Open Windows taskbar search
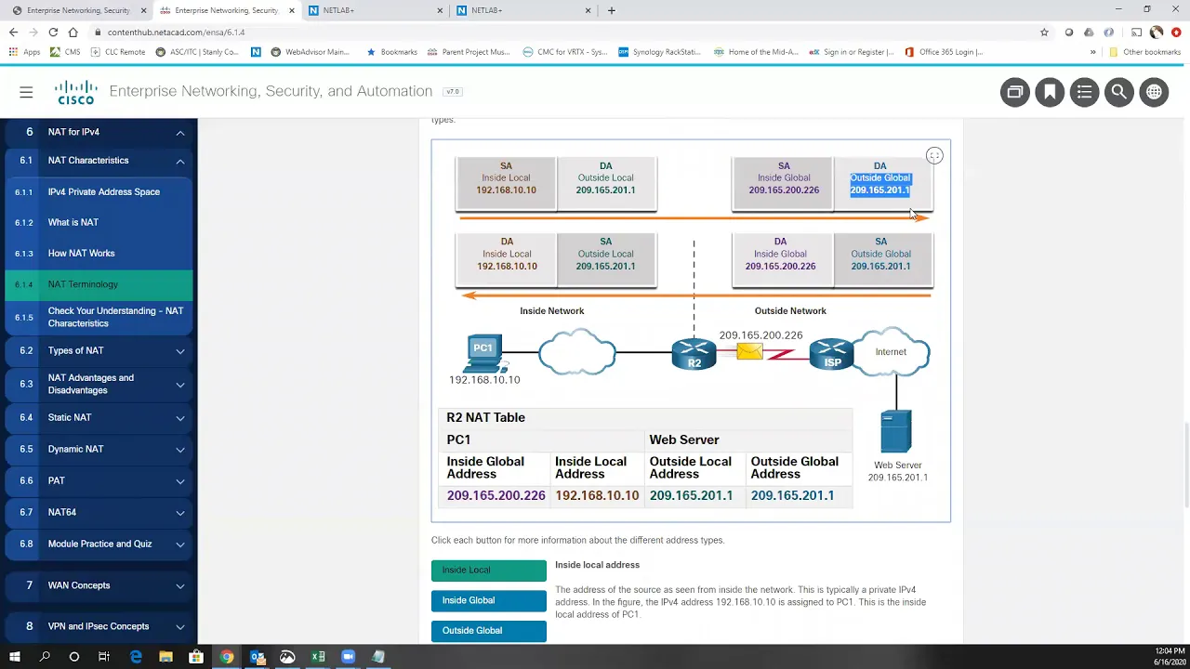 click(44, 657)
